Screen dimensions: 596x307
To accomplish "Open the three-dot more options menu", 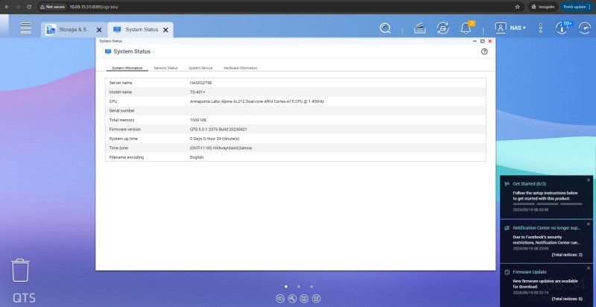I will (541, 28).
